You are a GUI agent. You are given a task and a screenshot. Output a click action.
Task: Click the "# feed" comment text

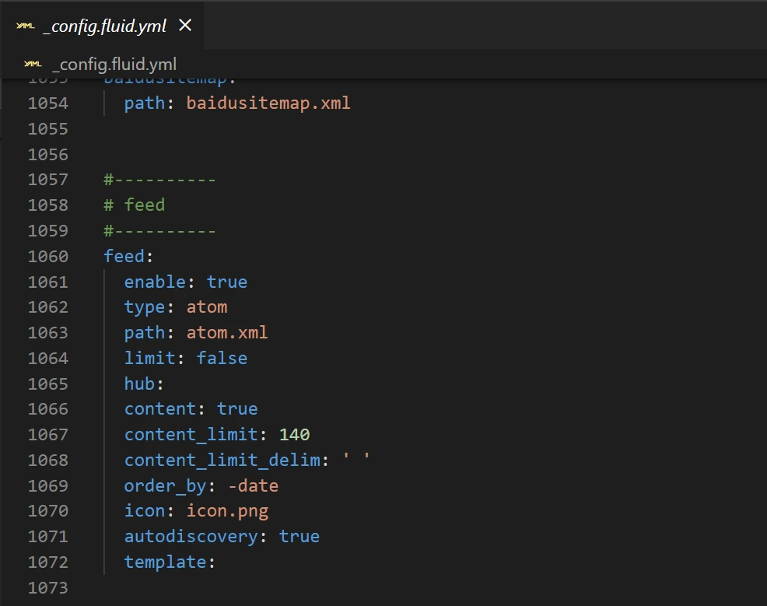[135, 205]
